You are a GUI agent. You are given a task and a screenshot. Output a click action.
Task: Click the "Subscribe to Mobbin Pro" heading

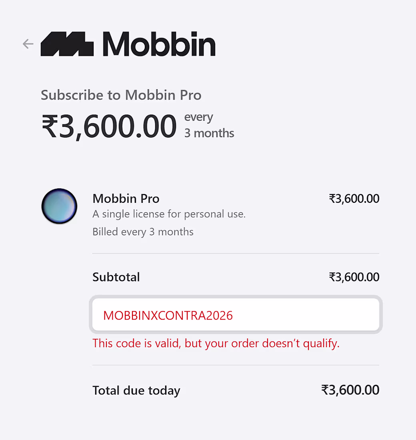121,95
